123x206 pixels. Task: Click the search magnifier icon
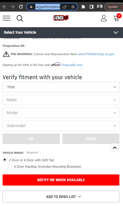coord(20,18)
